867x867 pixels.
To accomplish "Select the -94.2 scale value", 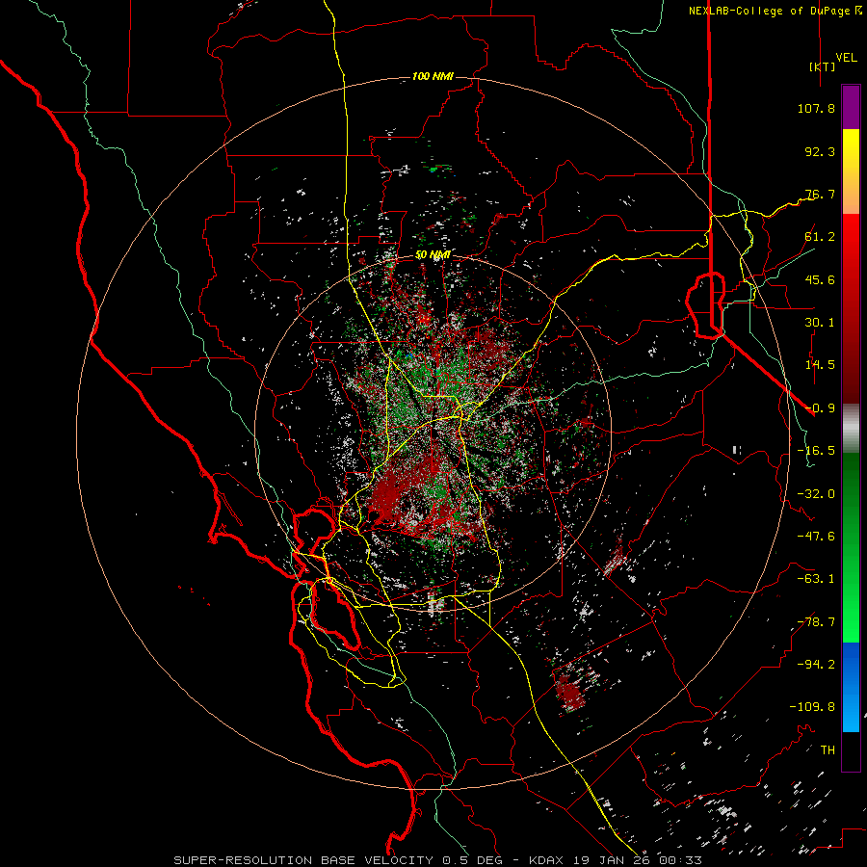I will click(x=816, y=665).
